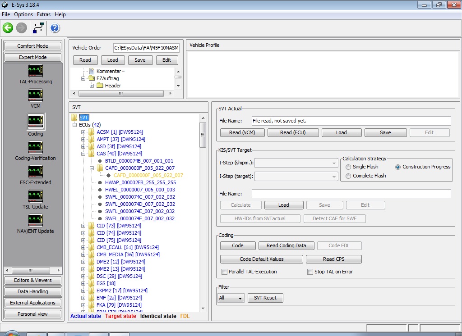
Task: Enable Parallel TAL-Execution checkbox
Action: [225, 272]
